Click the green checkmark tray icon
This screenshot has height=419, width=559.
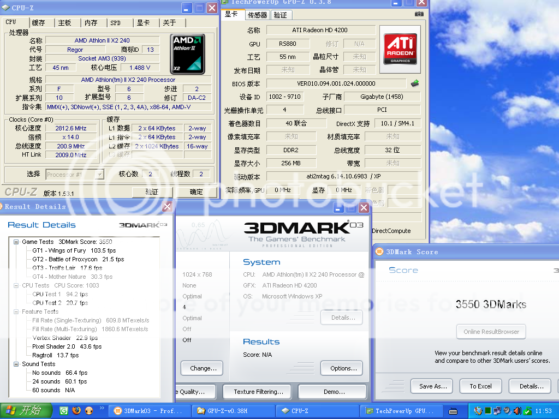coord(528,411)
